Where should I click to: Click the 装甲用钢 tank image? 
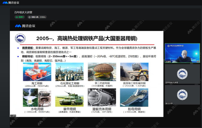[69, 97]
